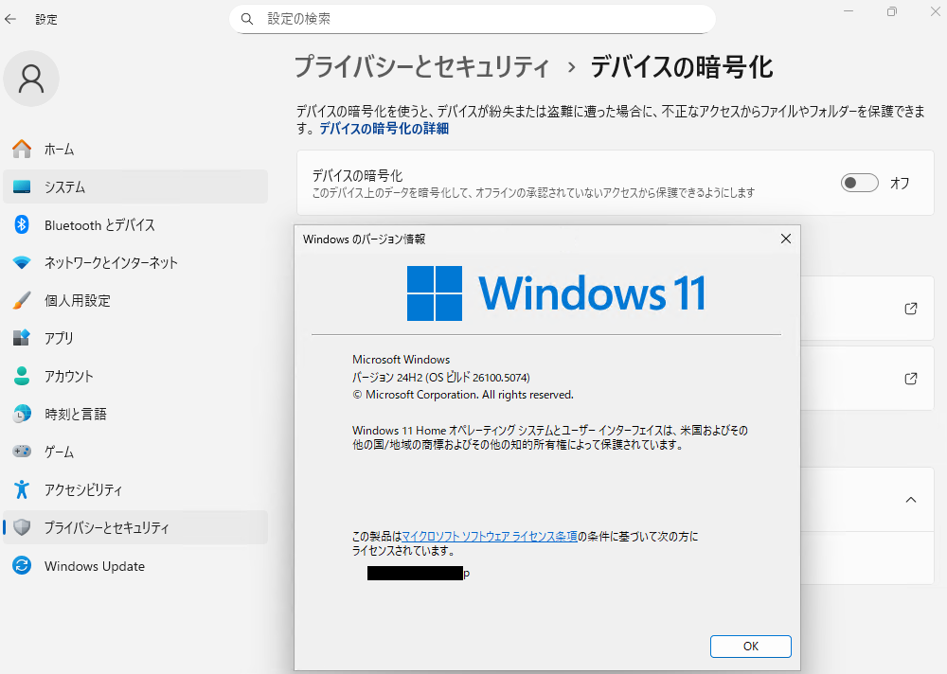Toggle デバイスの暗号化 switch on
This screenshot has width=947, height=674.
859,183
